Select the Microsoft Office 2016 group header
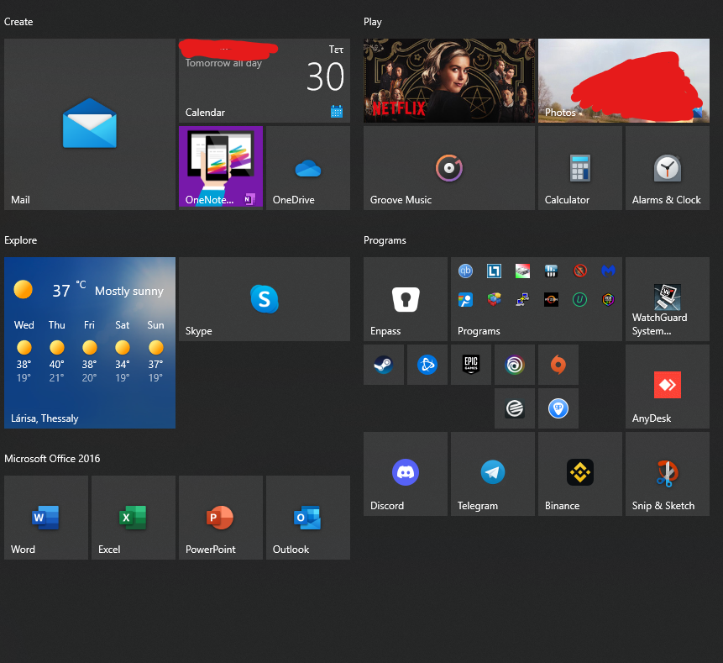723x663 pixels. click(52, 459)
